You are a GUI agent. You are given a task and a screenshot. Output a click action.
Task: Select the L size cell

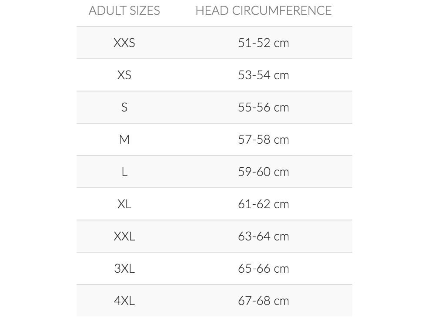[x=124, y=172]
